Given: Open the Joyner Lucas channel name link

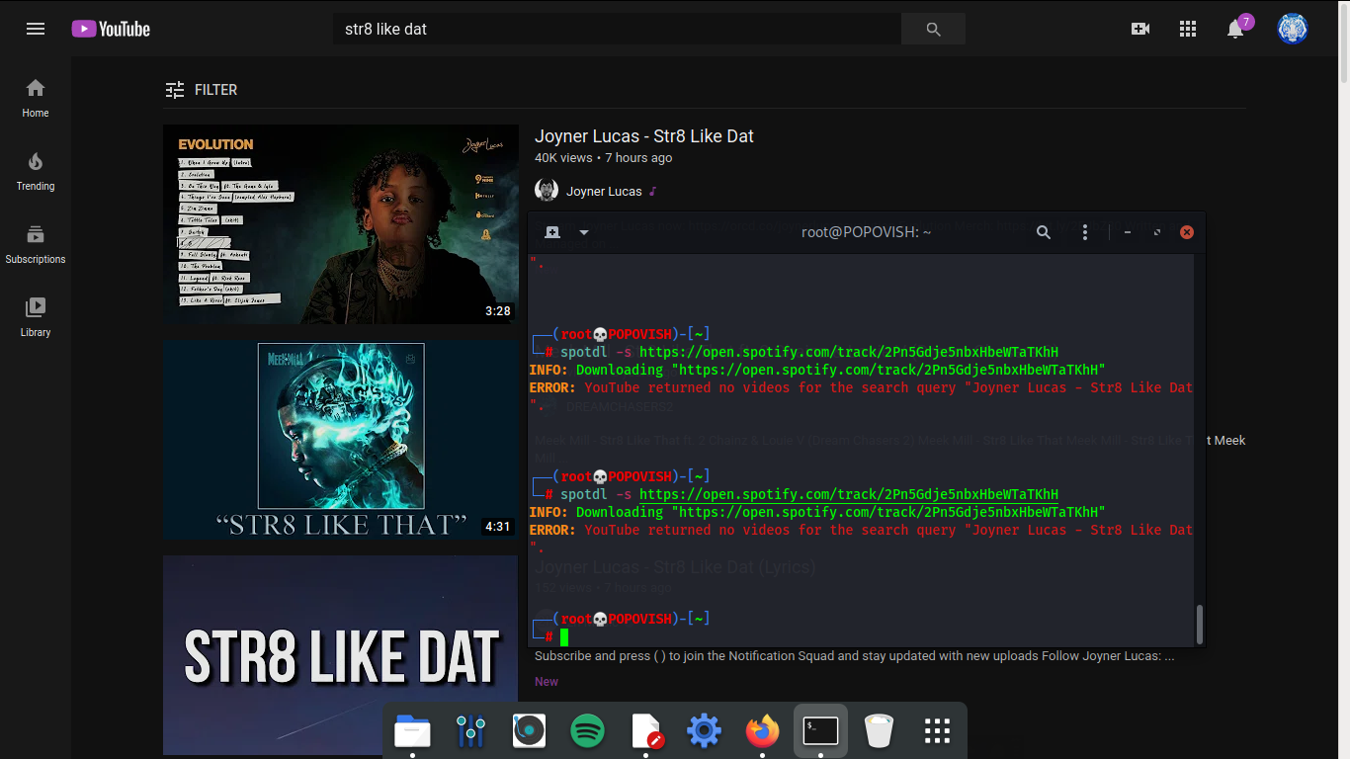Looking at the screenshot, I should tap(604, 192).
